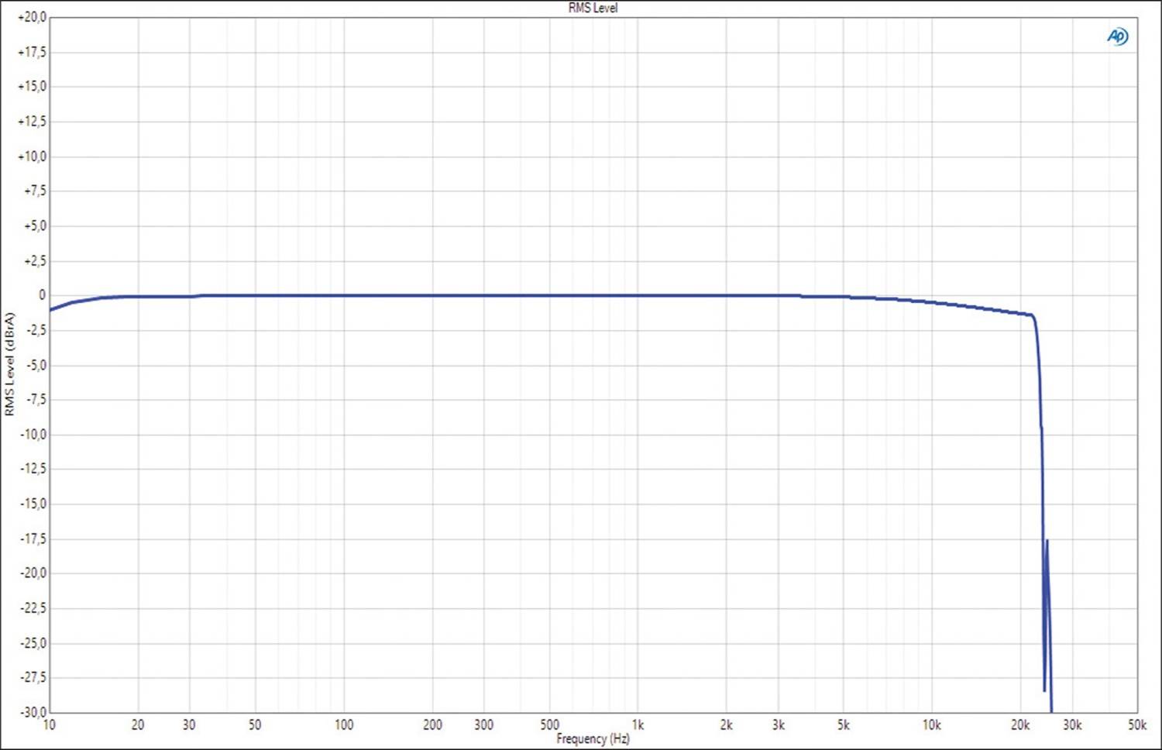
Task: Click the 100 Hz frequency axis label
Action: (344, 724)
